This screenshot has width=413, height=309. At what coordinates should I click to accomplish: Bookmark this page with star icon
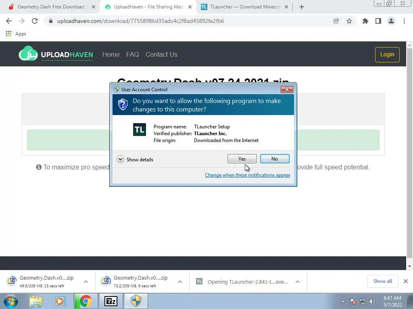click(x=349, y=21)
